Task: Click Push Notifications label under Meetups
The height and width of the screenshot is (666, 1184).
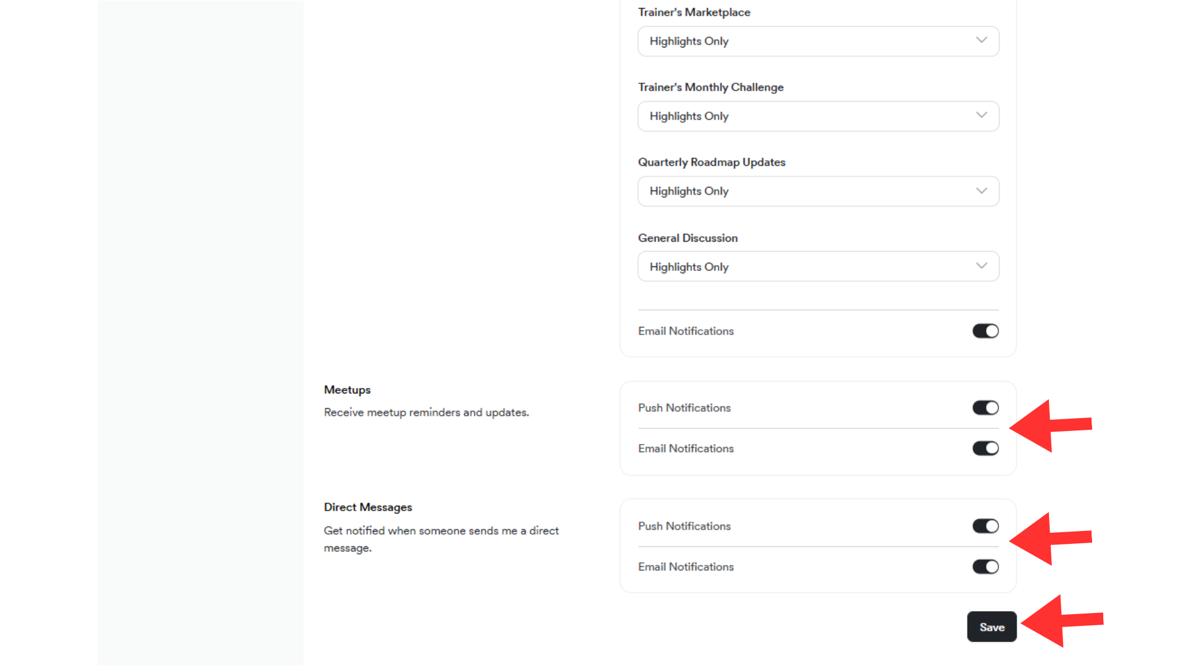Action: click(684, 408)
